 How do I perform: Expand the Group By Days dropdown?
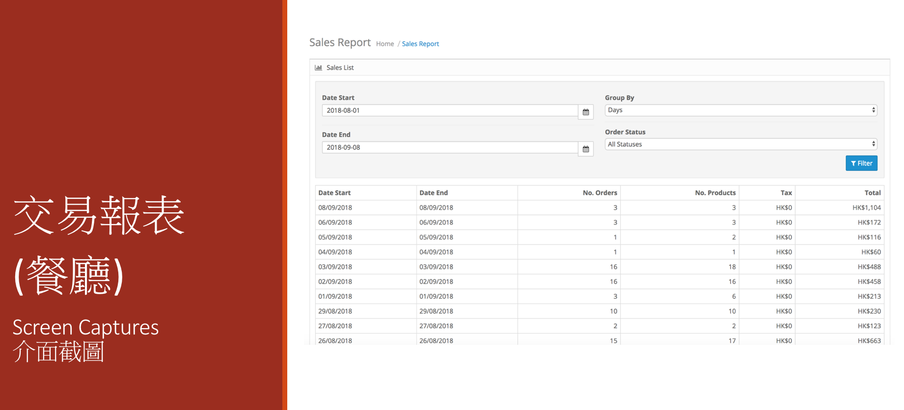[741, 110]
